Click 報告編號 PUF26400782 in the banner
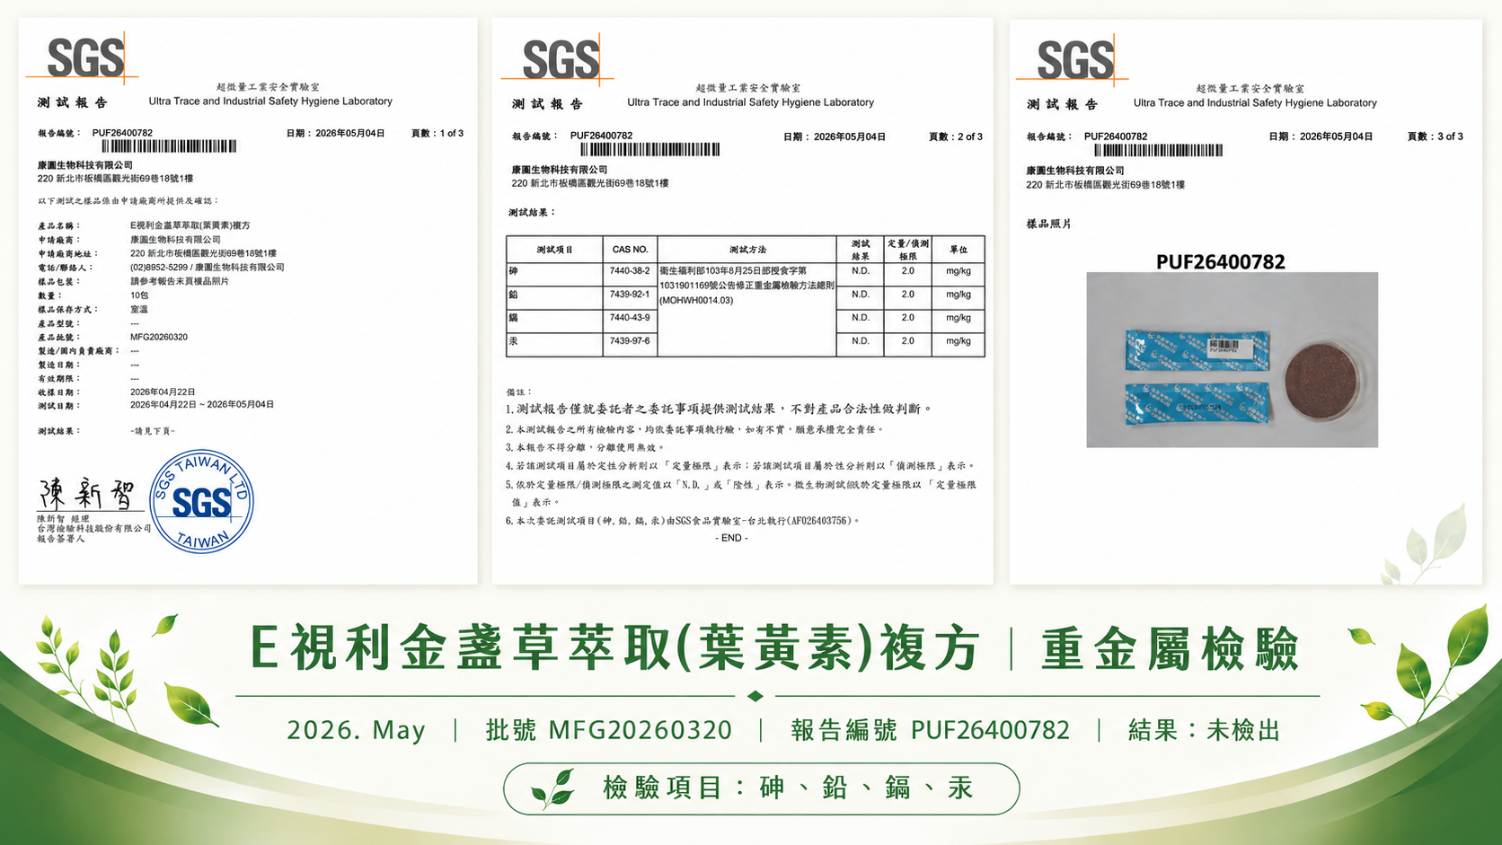This screenshot has width=1502, height=845. pyautogui.click(x=931, y=730)
